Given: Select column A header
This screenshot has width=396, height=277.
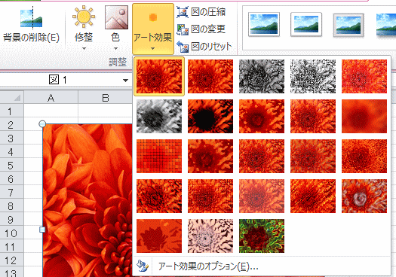Looking at the screenshot, I should tap(51, 97).
